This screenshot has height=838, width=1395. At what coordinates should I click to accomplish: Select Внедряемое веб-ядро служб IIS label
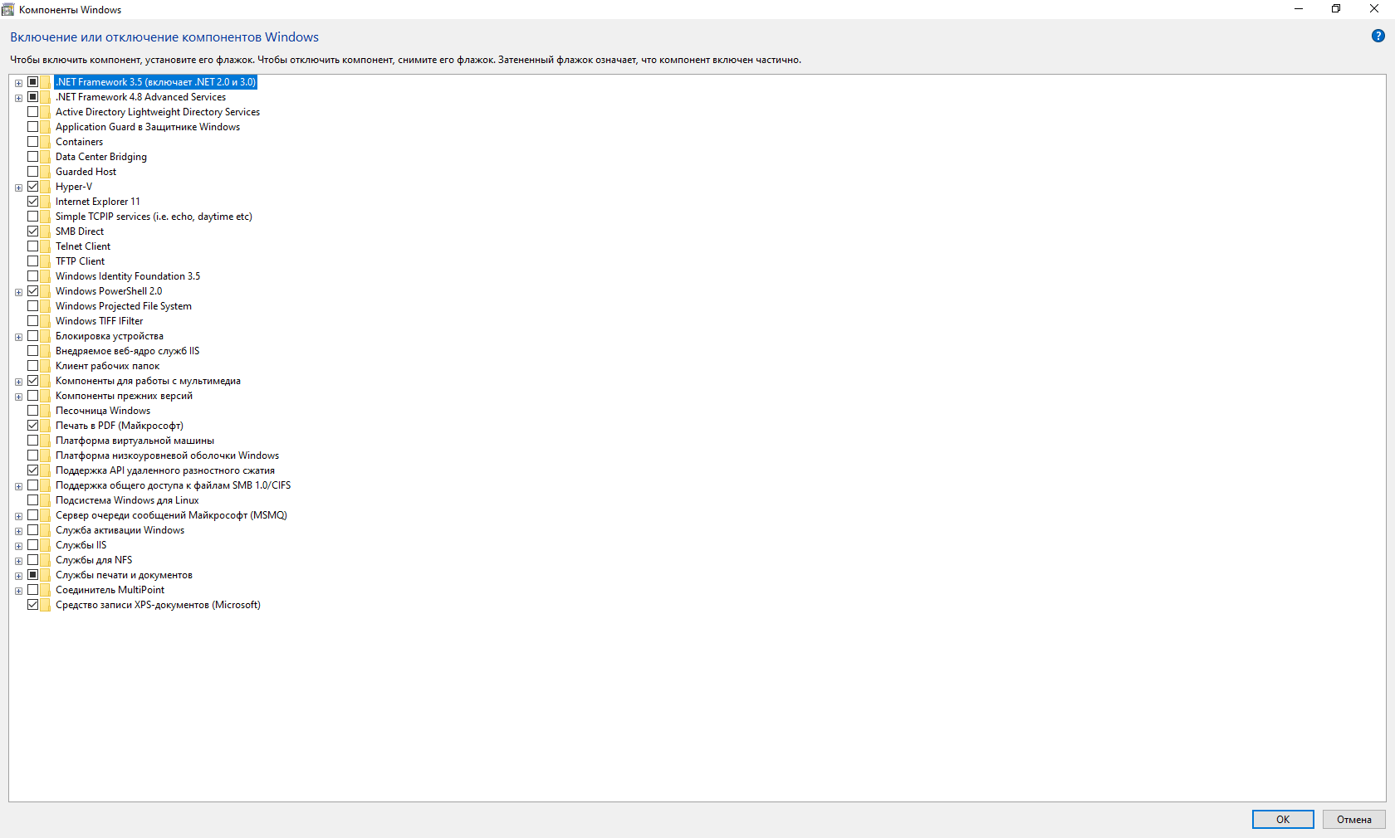tap(128, 351)
